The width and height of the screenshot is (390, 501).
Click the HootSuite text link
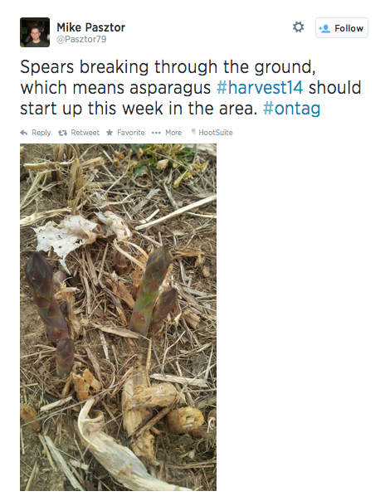coord(216,133)
